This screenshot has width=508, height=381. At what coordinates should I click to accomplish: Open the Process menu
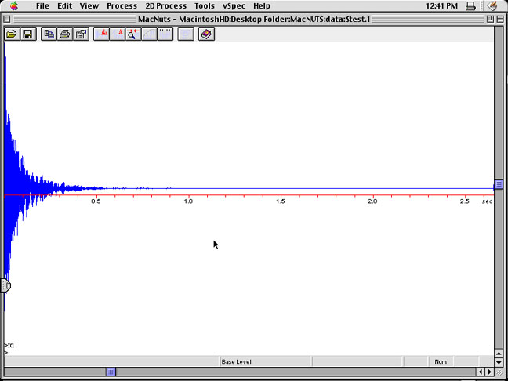122,5
